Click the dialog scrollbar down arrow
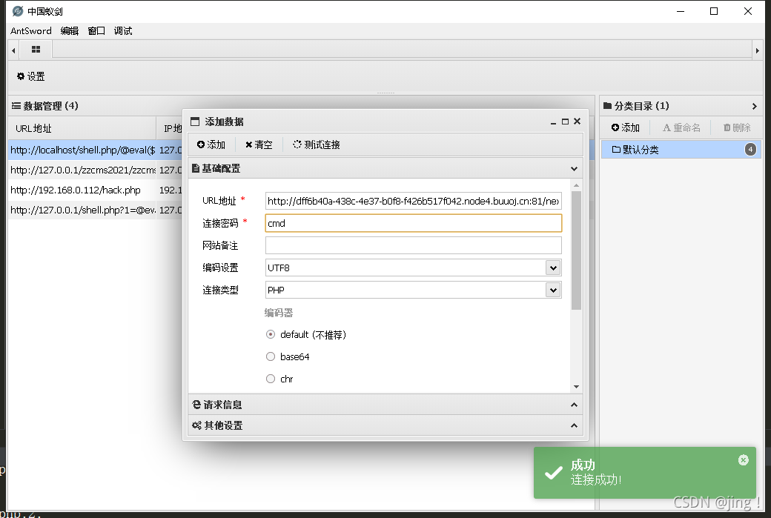The width and height of the screenshot is (771, 518). click(x=576, y=387)
